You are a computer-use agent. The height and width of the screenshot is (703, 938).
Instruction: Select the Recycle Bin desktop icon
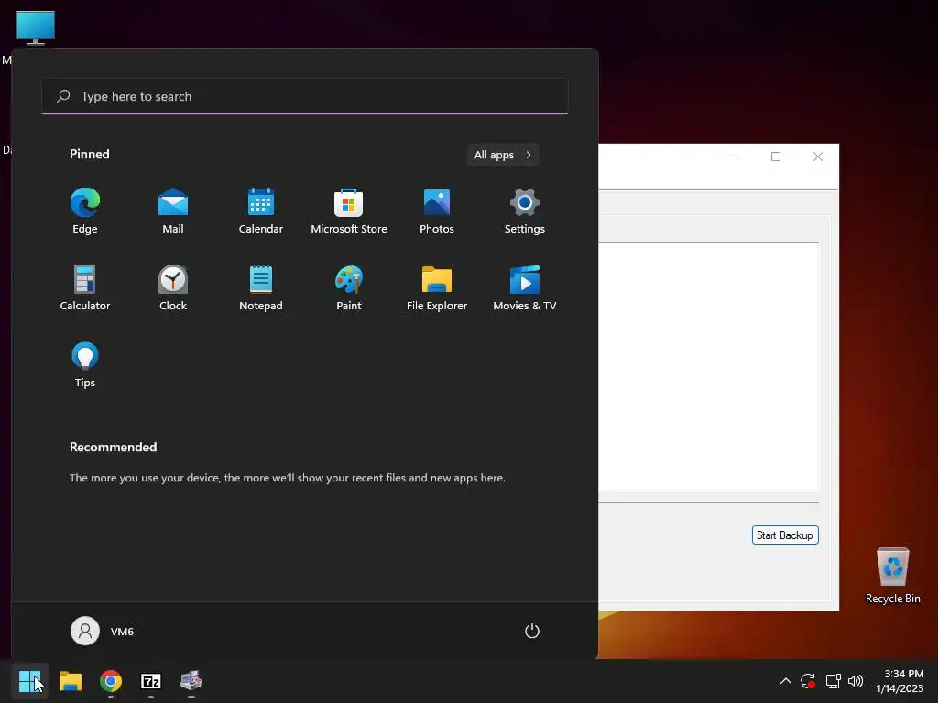tap(892, 577)
